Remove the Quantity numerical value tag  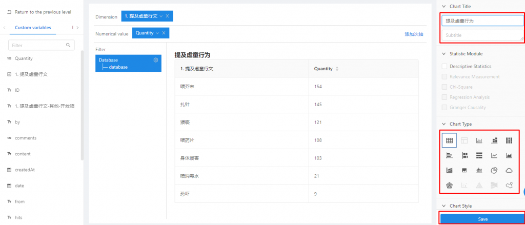pyautogui.click(x=164, y=33)
